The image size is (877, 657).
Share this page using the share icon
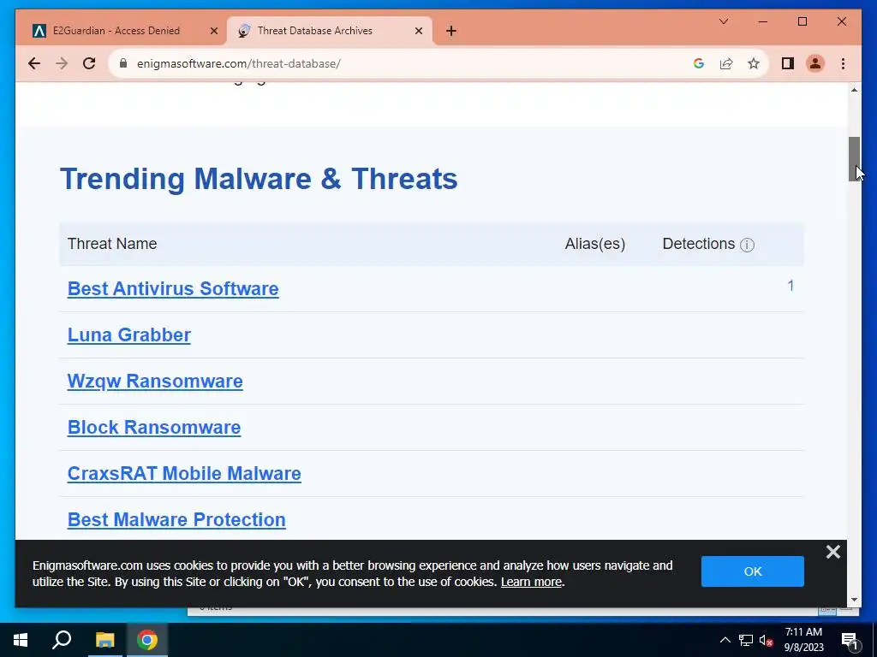pos(726,63)
